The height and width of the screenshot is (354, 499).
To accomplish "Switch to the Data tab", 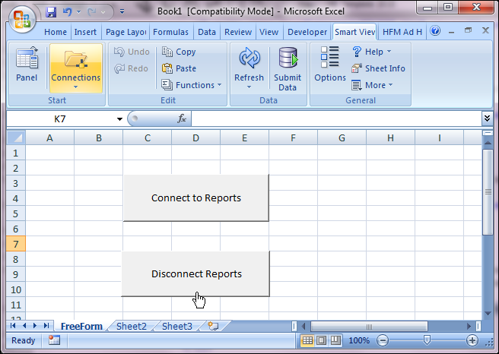I will 207,32.
